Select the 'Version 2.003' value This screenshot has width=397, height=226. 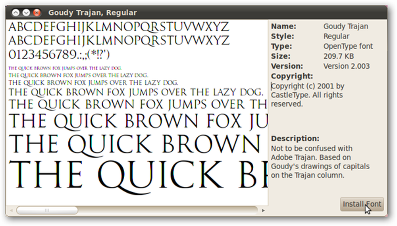[x=346, y=66]
